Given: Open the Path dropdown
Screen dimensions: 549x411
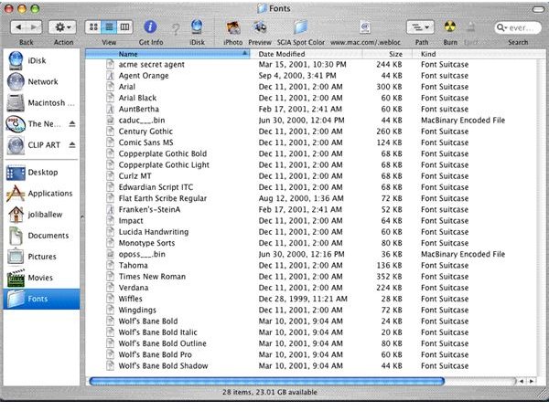Looking at the screenshot, I should (420, 27).
